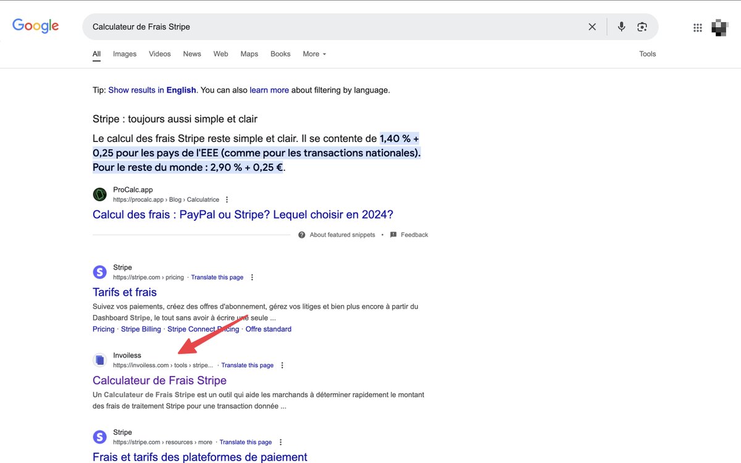Click the stripe.com › pricing URL text
Viewport: 741px width, 463px height.
[x=148, y=277]
